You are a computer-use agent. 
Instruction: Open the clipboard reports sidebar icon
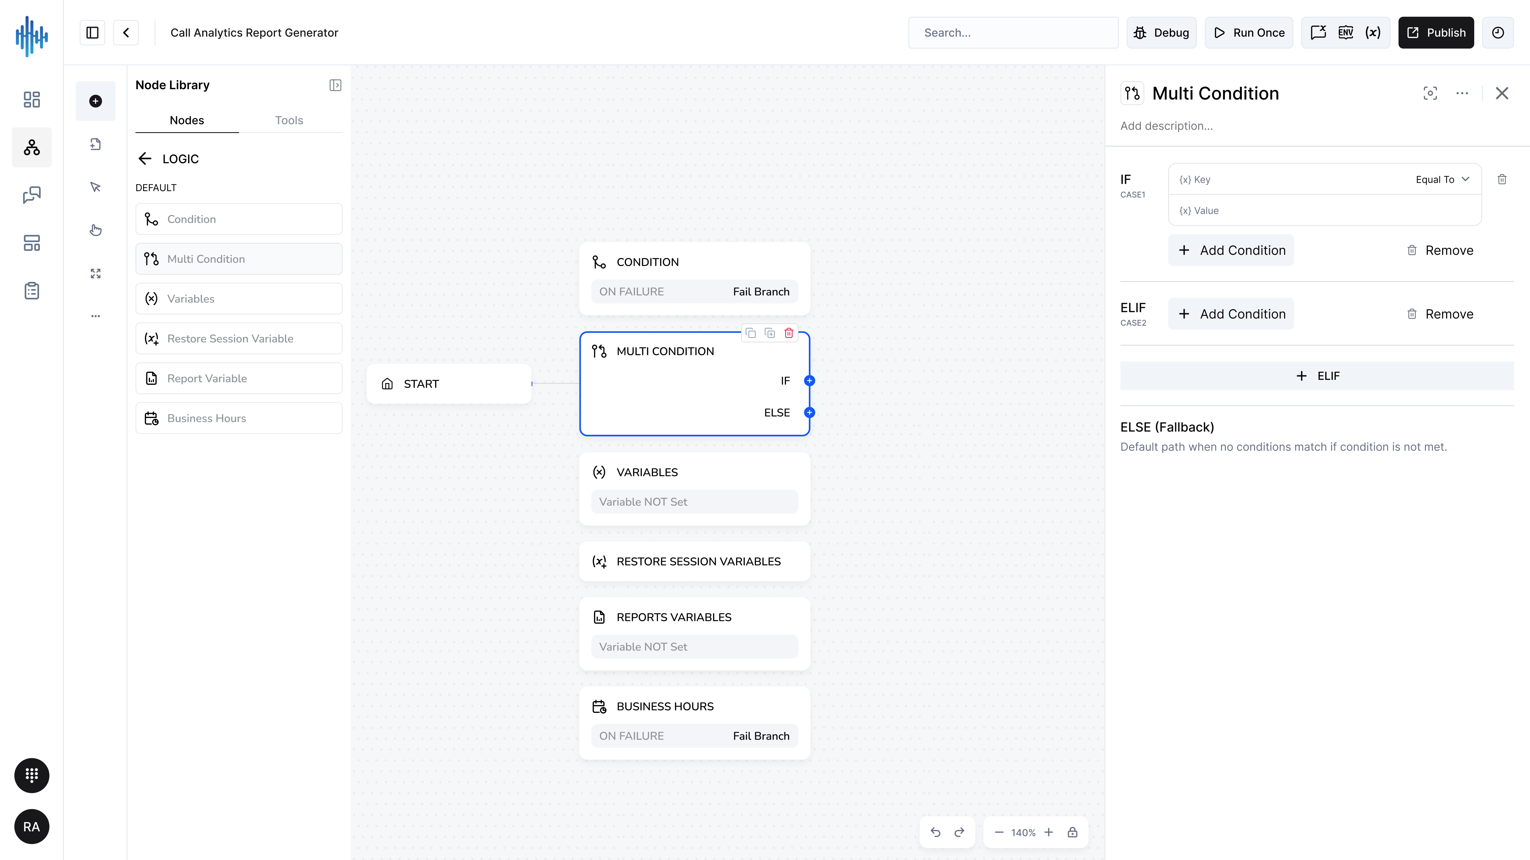tap(32, 291)
